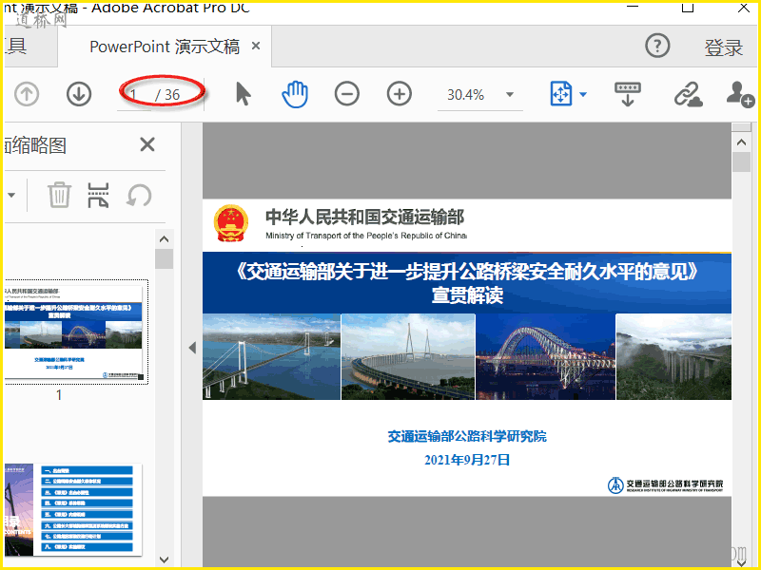Thumbnail panel scrollbar down arrow

click(x=164, y=560)
